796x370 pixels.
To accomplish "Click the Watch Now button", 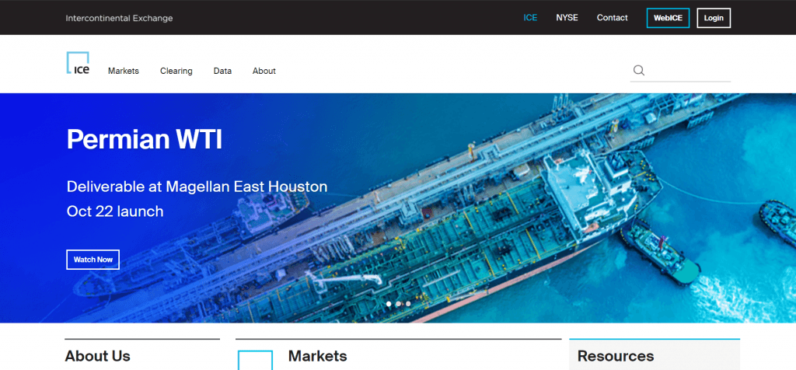I will [x=93, y=260].
